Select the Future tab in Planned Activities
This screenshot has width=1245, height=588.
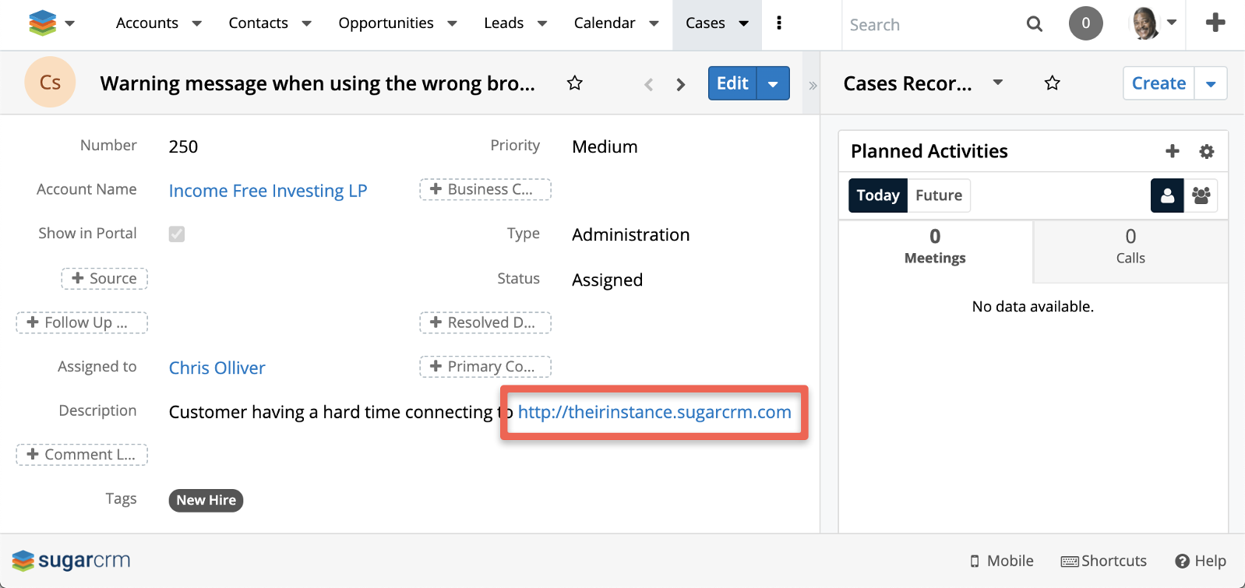(938, 195)
